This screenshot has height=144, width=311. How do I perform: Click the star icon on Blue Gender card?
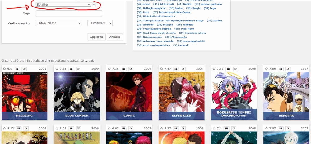[x=57, y=69]
